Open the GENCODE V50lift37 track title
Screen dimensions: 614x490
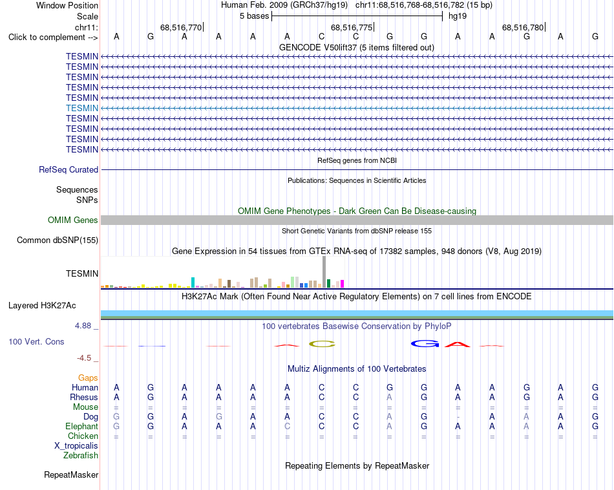pyautogui.click(x=356, y=47)
